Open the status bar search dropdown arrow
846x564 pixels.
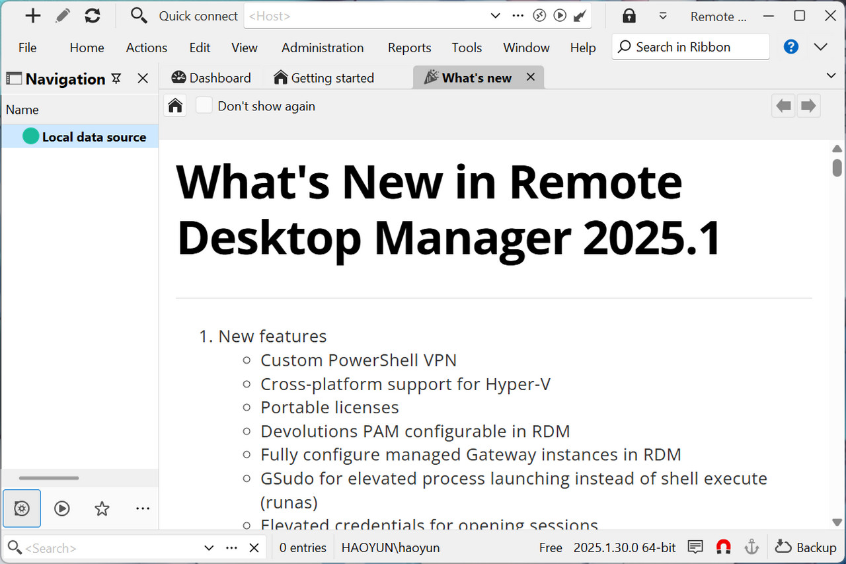(x=209, y=547)
